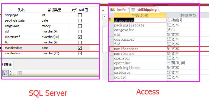This screenshot has height=110, width=209.
Task: Toggle Allow Null checkbox for cargovalue
Action: (x=80, y=26)
